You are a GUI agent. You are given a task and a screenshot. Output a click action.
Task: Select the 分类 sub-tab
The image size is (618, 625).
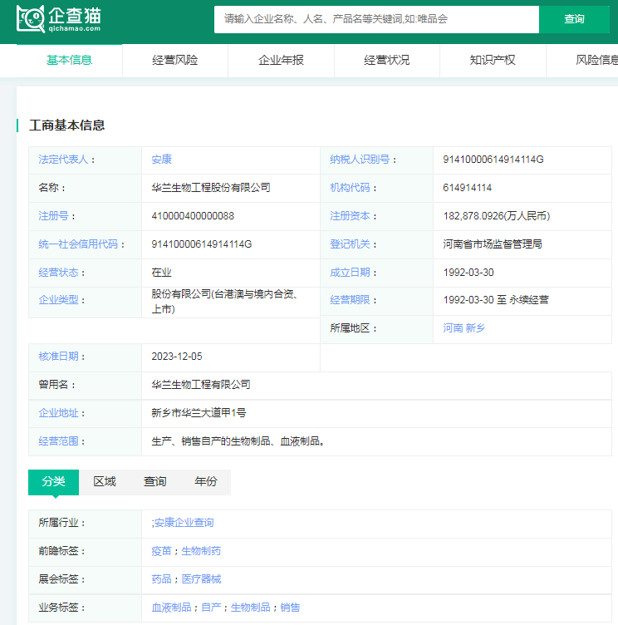click(53, 482)
